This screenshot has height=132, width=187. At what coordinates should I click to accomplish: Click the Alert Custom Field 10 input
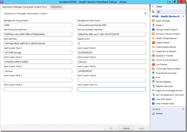point(112,89)
